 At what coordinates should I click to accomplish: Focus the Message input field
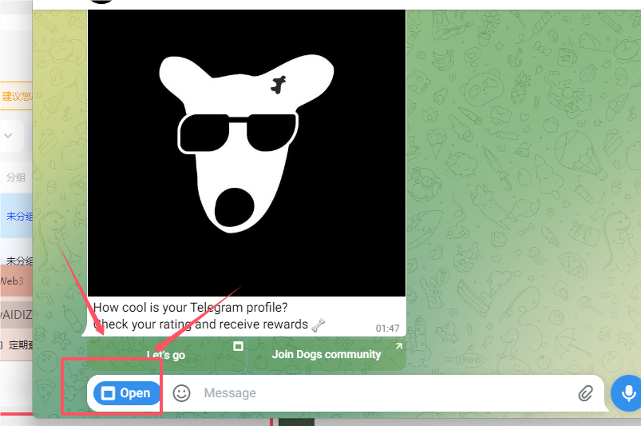[x=384, y=393]
